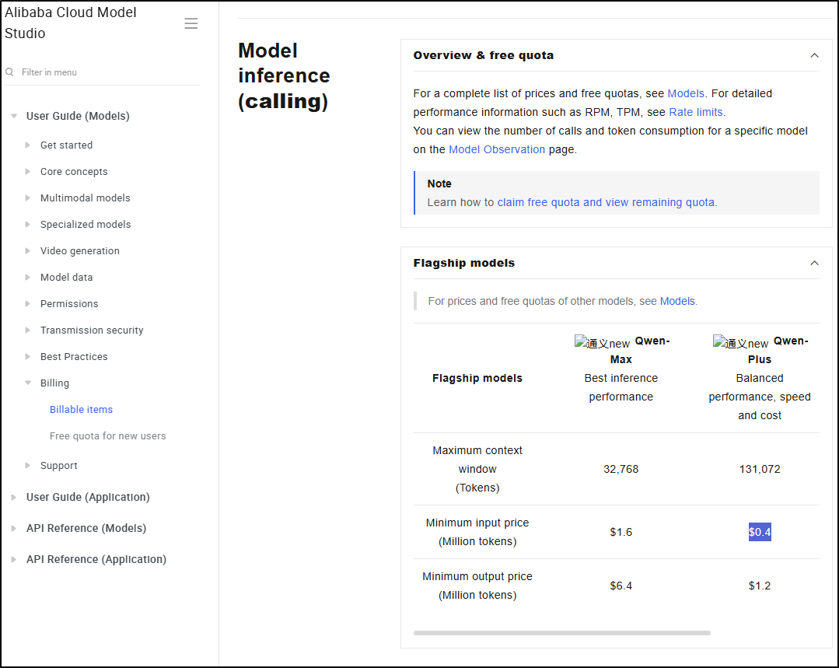Open Core concepts menu item
Image resolution: width=839 pixels, height=668 pixels.
pos(74,171)
